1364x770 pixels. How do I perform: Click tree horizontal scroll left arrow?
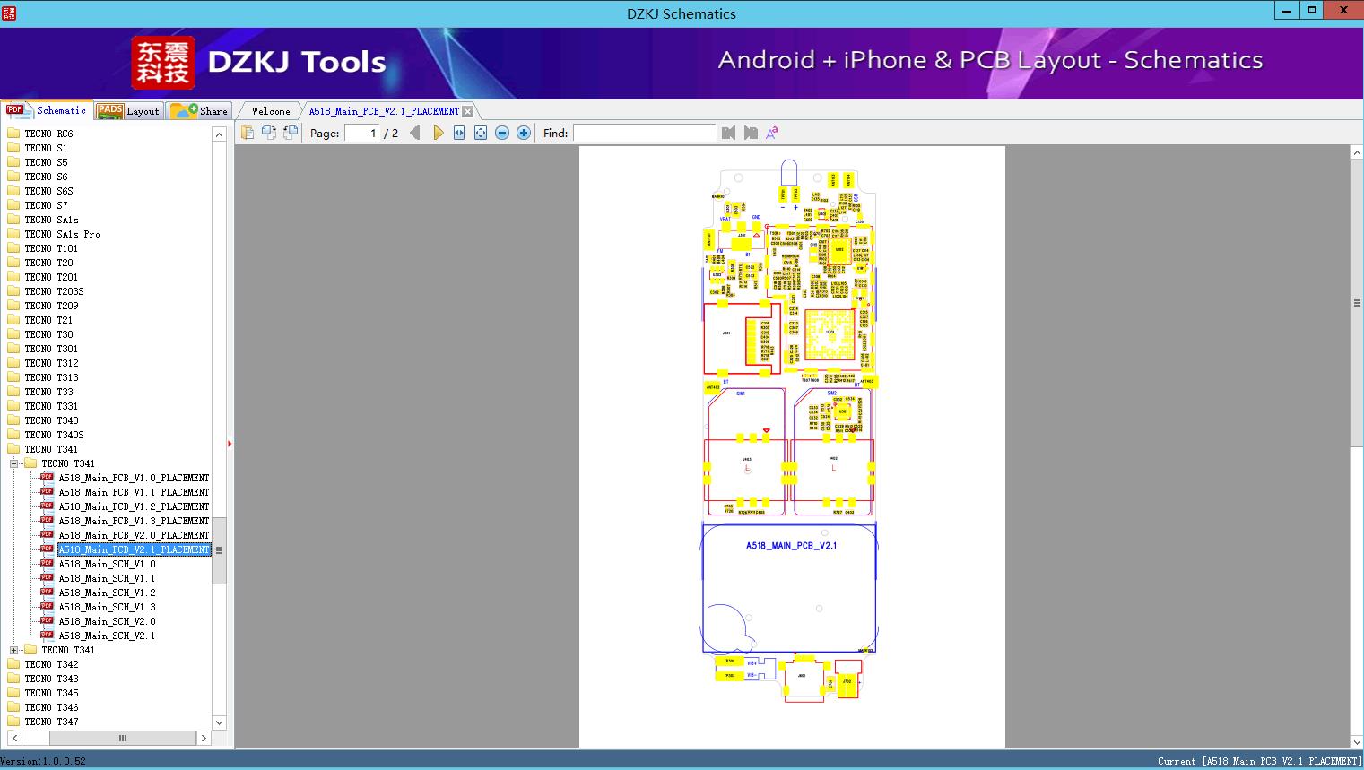point(14,738)
